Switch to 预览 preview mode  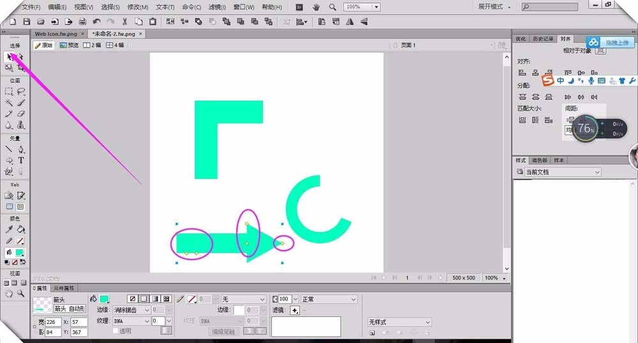[70, 45]
